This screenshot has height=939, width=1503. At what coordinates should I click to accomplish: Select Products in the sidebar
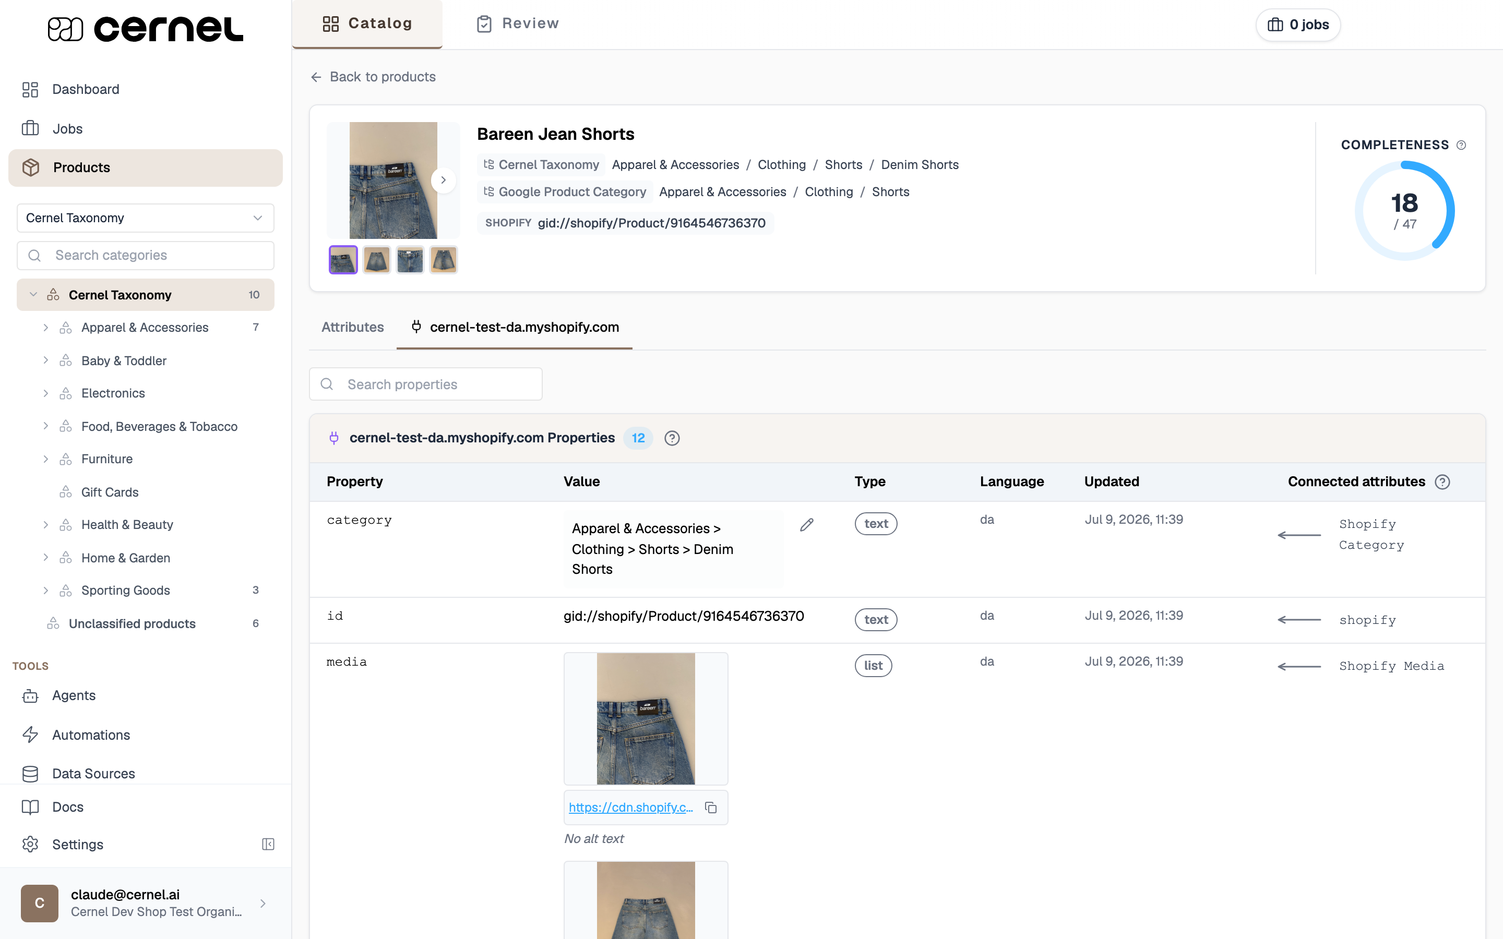click(145, 167)
